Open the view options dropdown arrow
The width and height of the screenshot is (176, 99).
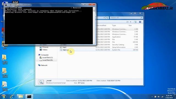tap(131, 22)
